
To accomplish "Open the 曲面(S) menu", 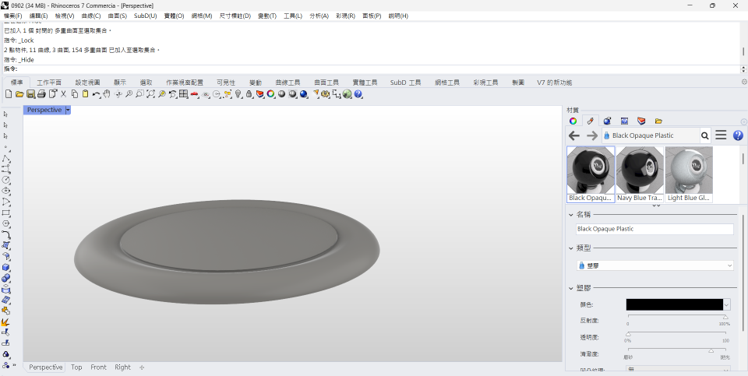I will [x=118, y=16].
